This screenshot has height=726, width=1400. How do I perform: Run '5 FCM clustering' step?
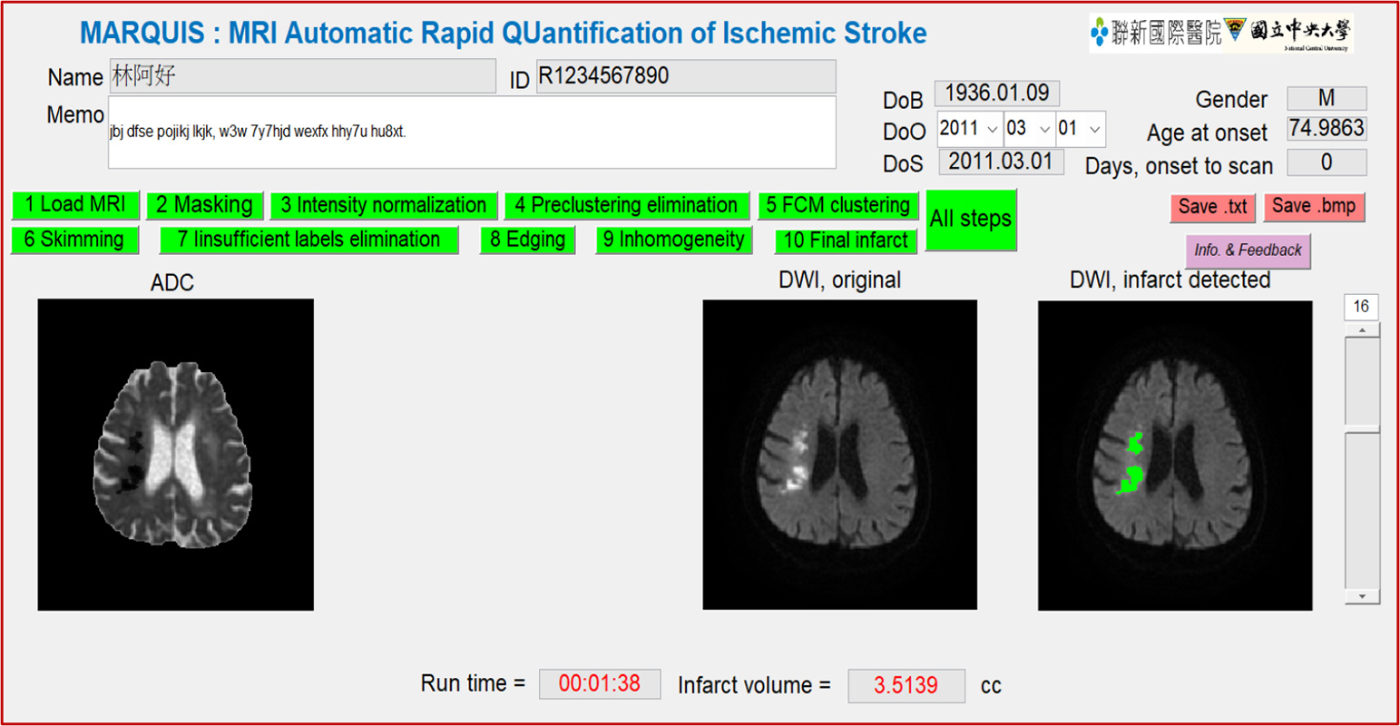tap(837, 205)
